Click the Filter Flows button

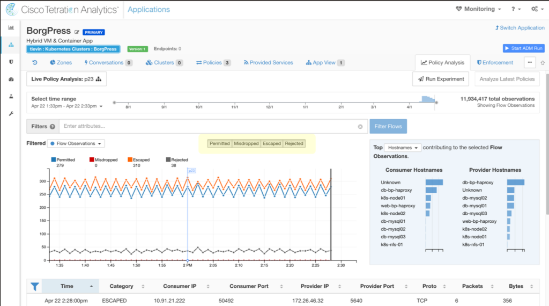(388, 126)
